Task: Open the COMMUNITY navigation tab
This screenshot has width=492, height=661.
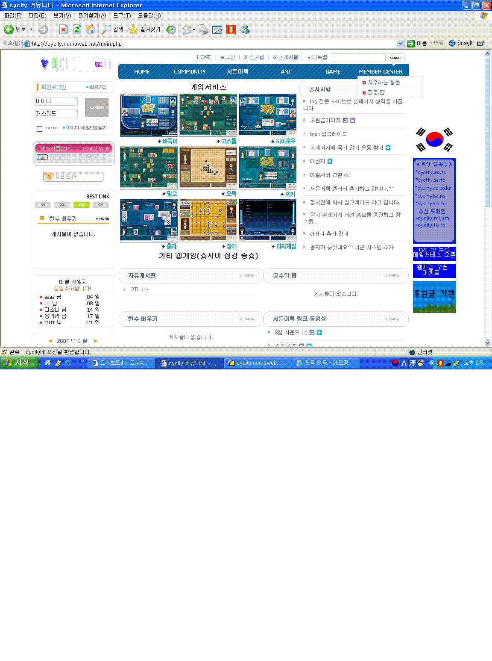Action: click(190, 72)
